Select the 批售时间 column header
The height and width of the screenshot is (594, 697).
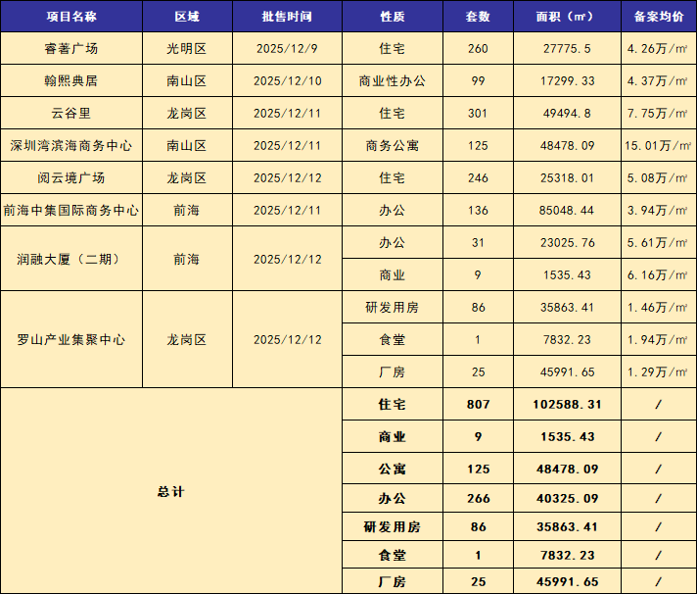(x=287, y=17)
